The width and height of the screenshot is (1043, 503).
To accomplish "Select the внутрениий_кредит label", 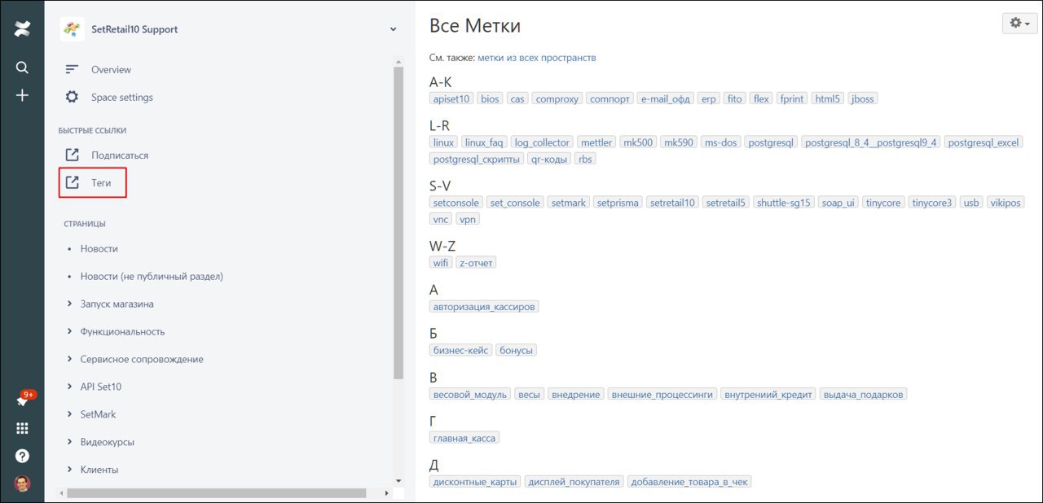I will click(769, 395).
